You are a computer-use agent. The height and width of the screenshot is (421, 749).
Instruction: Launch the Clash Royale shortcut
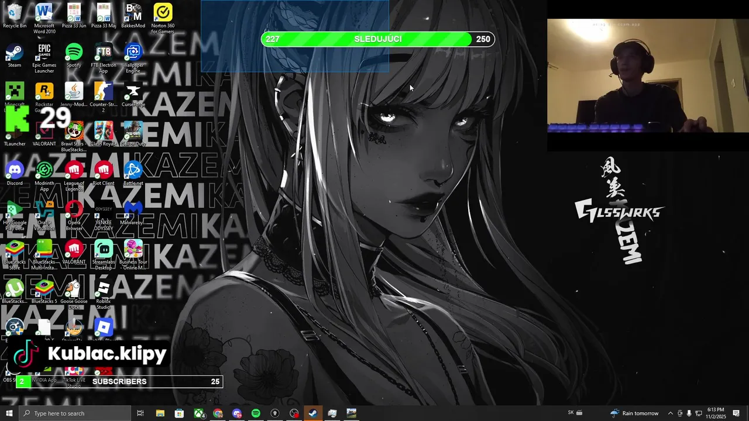tap(104, 133)
